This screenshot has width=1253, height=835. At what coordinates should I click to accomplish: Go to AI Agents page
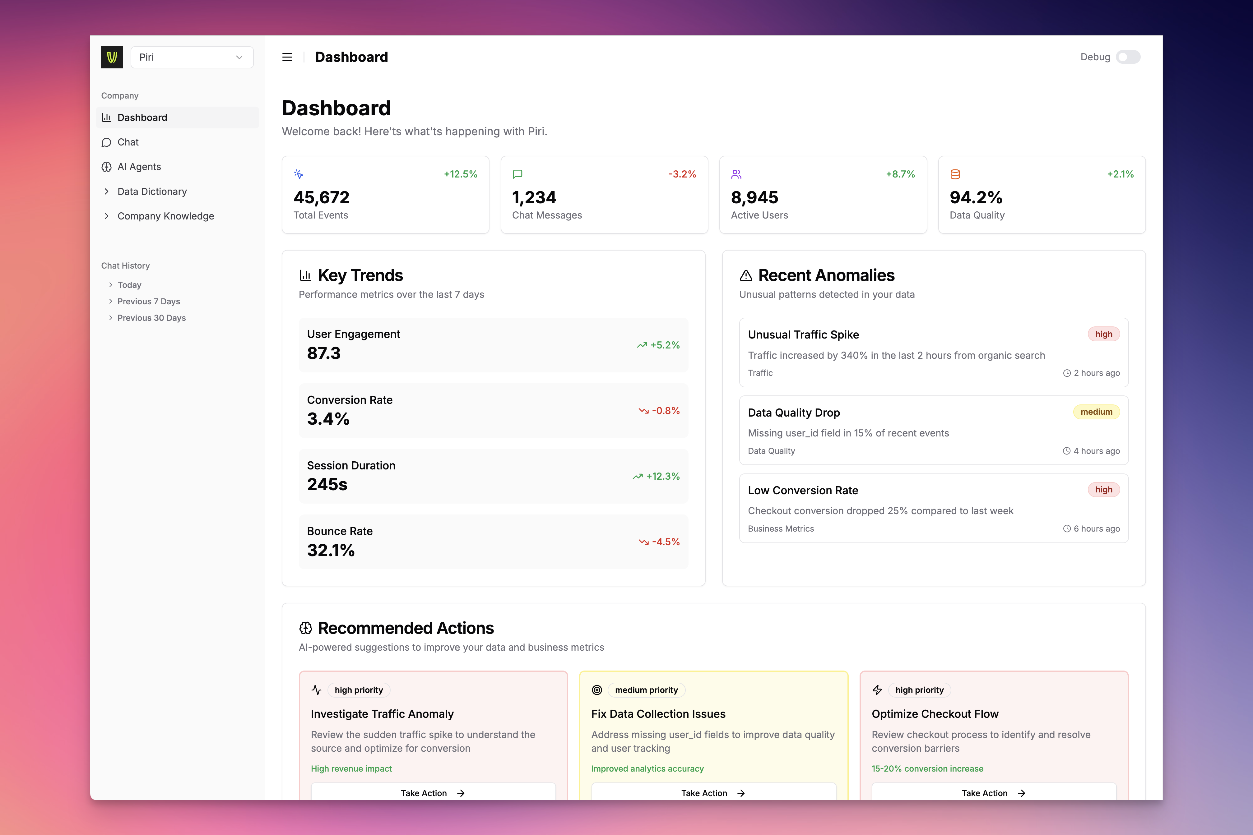point(139,167)
